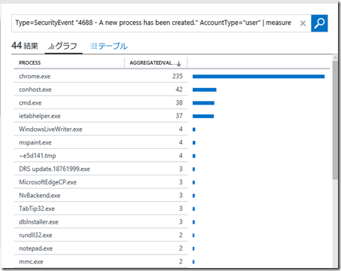Select the MicrosoftEdgeCP.exe process row
Screen dimensions: 341x271
pos(101,182)
